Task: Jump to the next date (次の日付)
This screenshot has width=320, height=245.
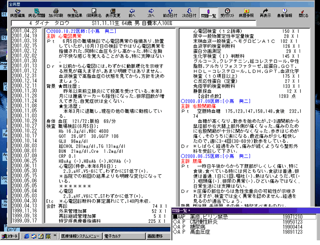Action: [189, 13]
